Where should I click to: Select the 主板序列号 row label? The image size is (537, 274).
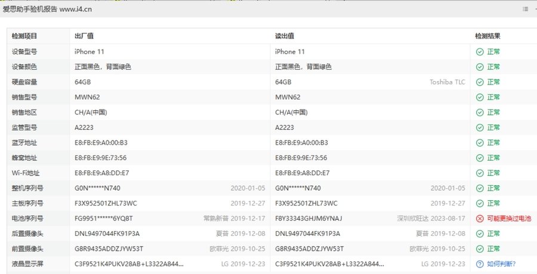pyautogui.click(x=27, y=203)
